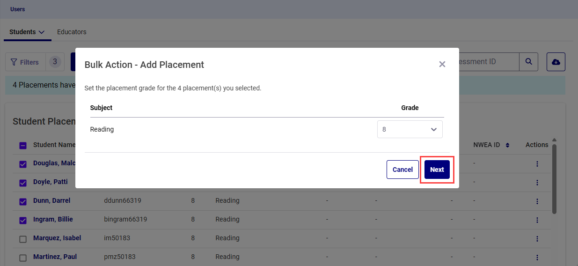Click username pmz50183
Image resolution: width=578 pixels, height=266 pixels.
point(120,257)
